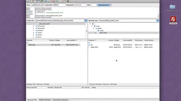
Task: Click the Port input field
Action: click(x=94, y=5)
